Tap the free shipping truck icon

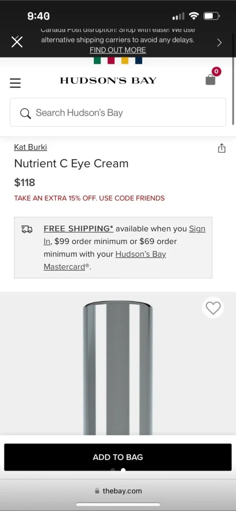click(26, 229)
